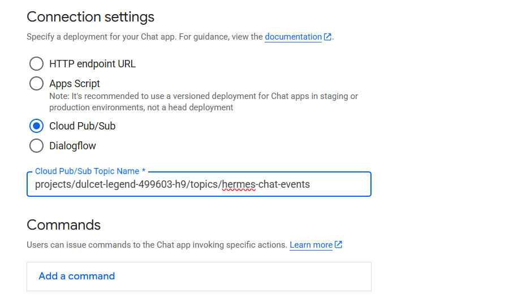The image size is (531, 302).
Task: Click the external-link icon beside Learn more
Action: (338, 244)
